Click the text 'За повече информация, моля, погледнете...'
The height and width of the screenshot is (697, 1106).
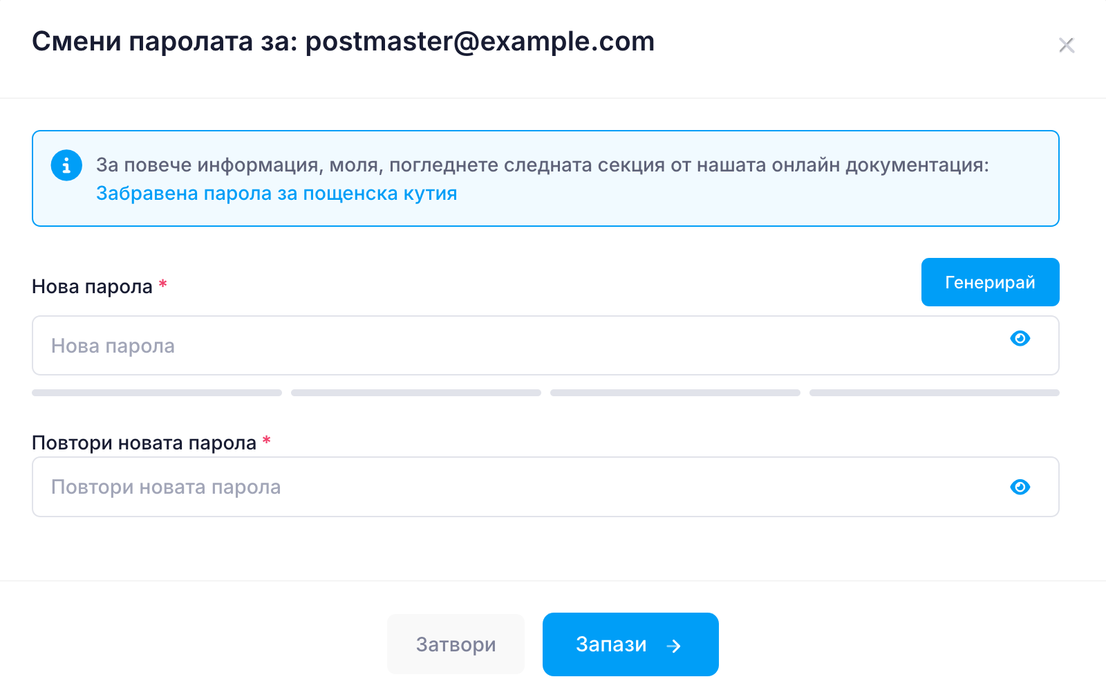(x=543, y=165)
